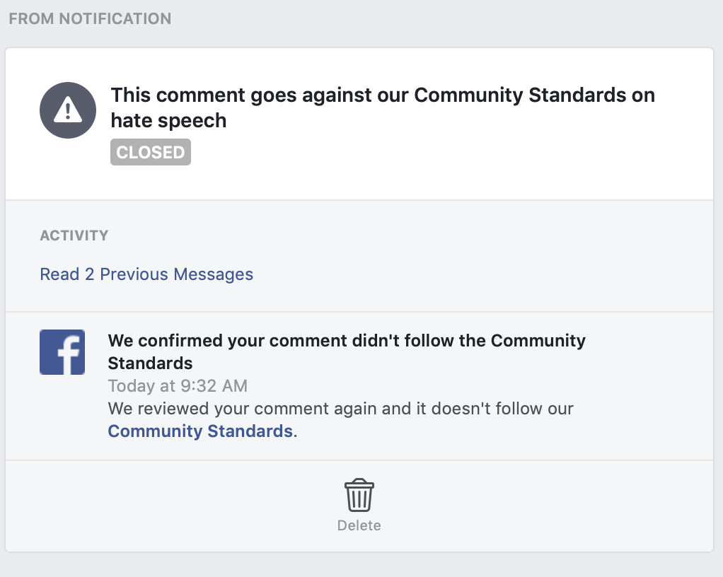Expand Read 2 Previous Messages
Screen dimensions: 723x577
(146, 274)
